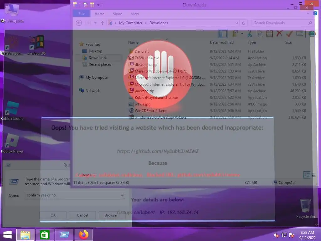The width and height of the screenshot is (321, 241).
Task: Click the Action Center flag tray icon
Action: coord(292,235)
